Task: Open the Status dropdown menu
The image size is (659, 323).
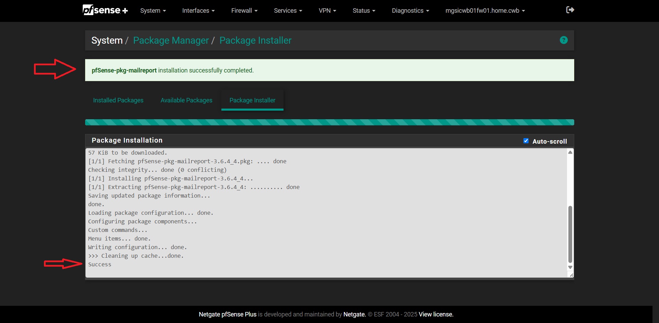Action: pyautogui.click(x=364, y=11)
